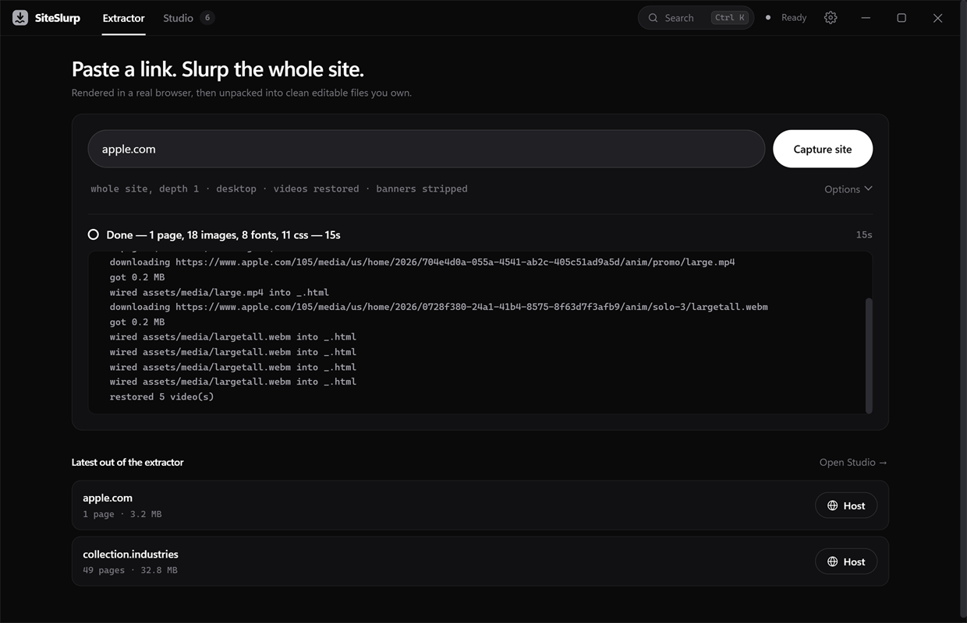Click the SiteSlurp download logo icon
Image resolution: width=967 pixels, height=623 pixels.
20,18
